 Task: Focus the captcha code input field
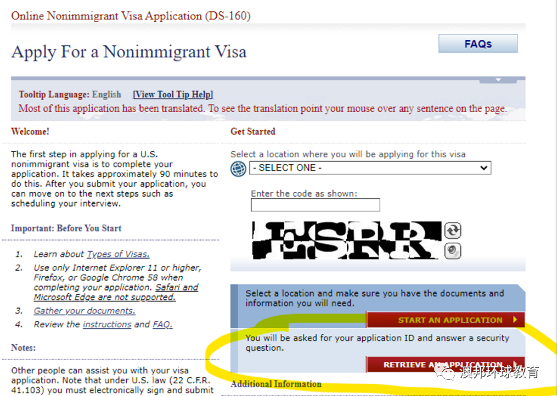tap(315, 205)
